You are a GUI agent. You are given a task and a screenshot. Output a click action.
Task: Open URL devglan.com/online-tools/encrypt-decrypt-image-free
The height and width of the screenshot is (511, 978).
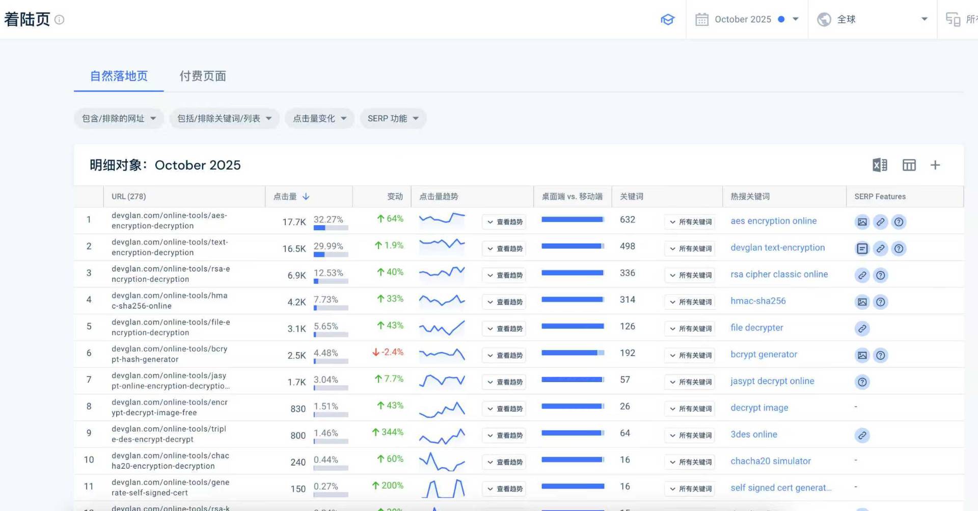[170, 408]
